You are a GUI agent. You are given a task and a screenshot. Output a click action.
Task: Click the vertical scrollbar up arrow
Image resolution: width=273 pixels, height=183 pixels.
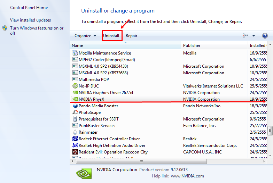tap(270, 44)
